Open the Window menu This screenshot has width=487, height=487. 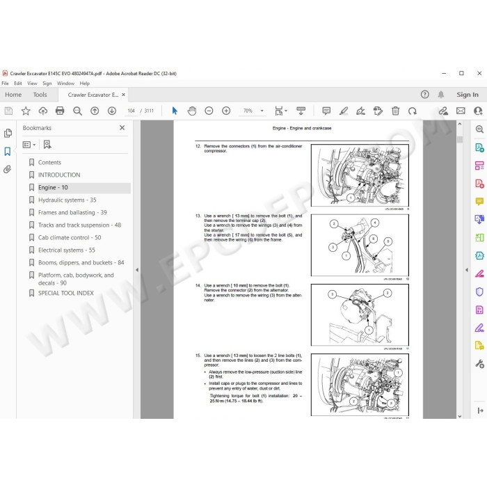65,83
